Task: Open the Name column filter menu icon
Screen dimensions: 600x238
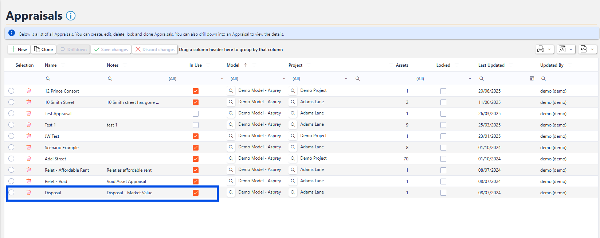Action: [x=63, y=65]
